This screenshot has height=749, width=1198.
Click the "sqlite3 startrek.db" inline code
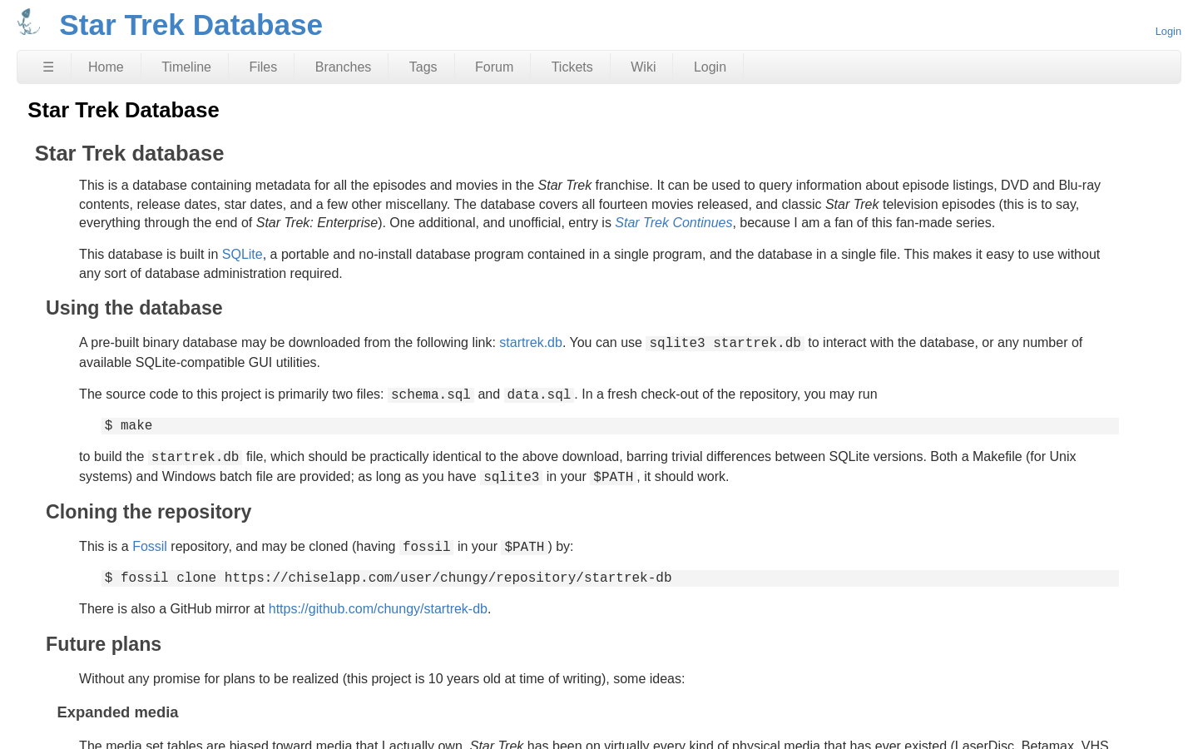coord(725,343)
